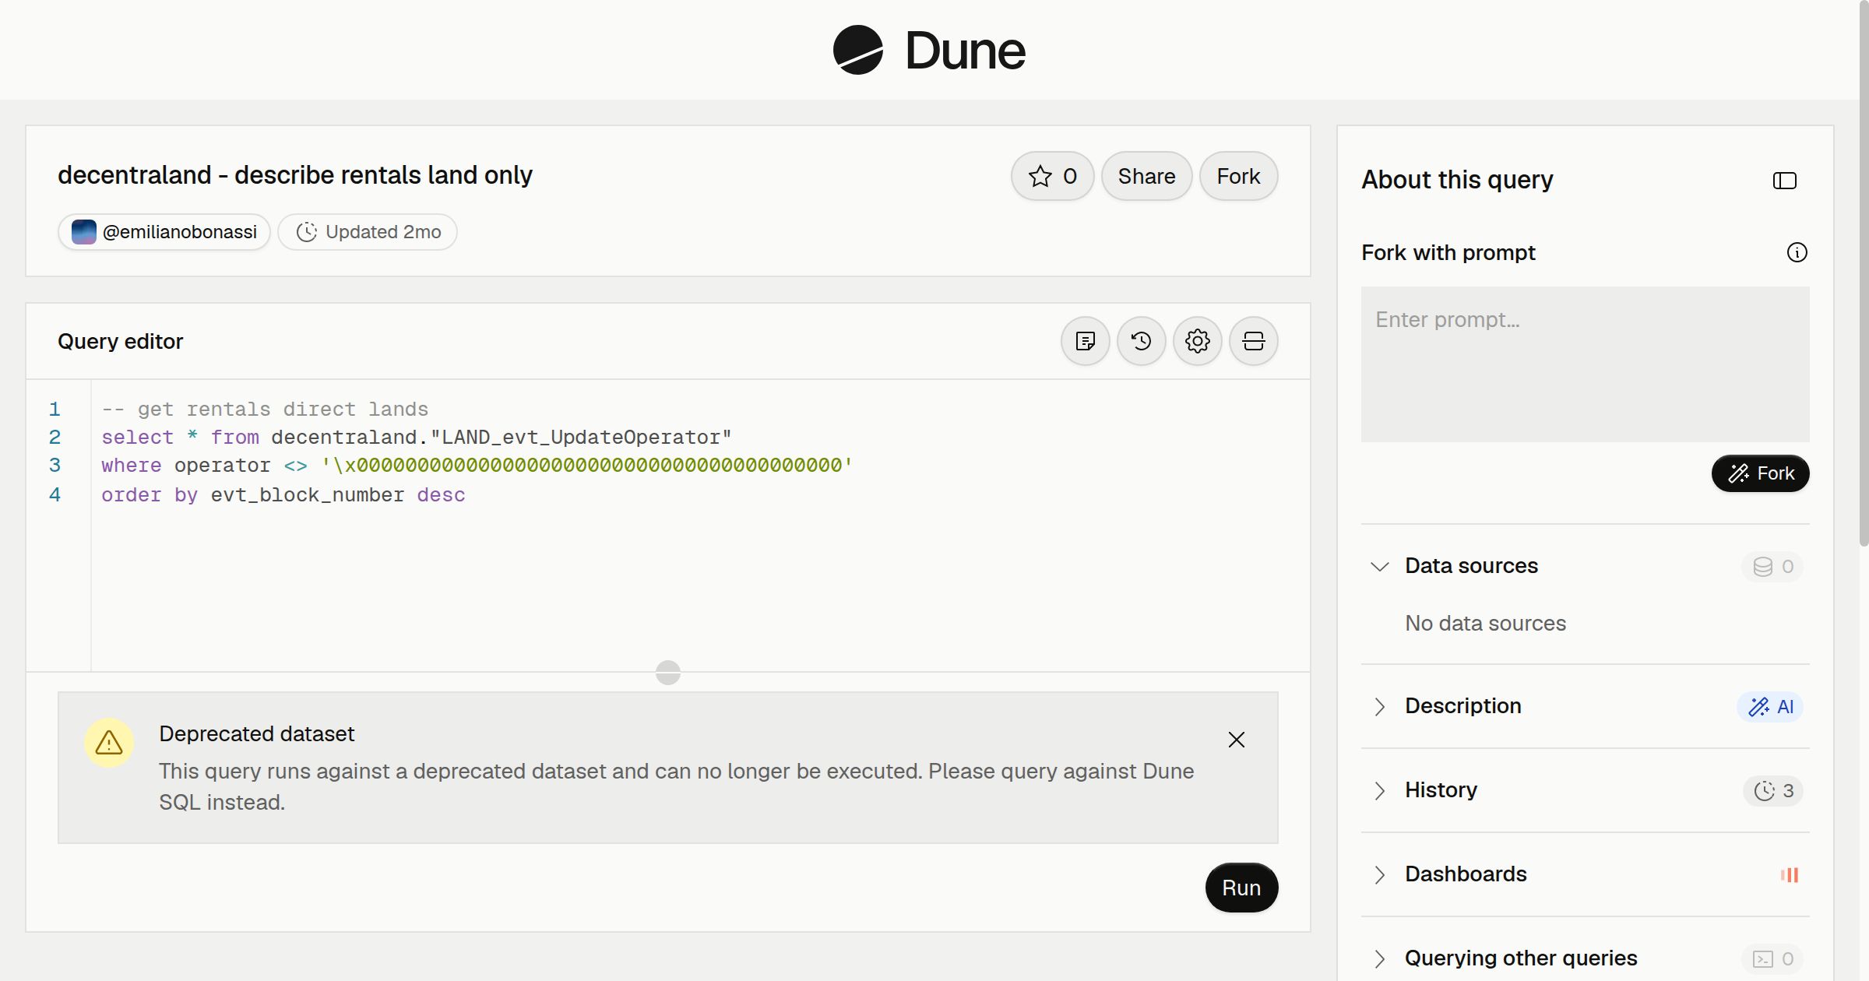Click the zero-address string in line 3
The width and height of the screenshot is (1869, 981).
(x=587, y=466)
